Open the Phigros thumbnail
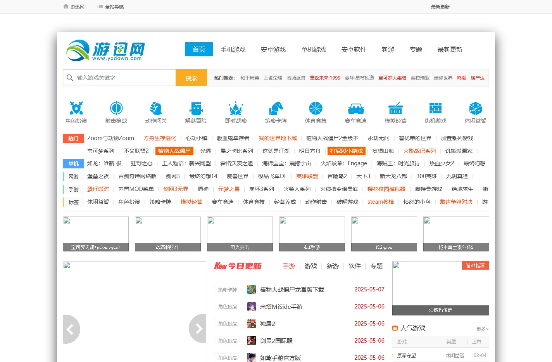Image resolution: width=552 pixels, height=362 pixels. pos(384,234)
